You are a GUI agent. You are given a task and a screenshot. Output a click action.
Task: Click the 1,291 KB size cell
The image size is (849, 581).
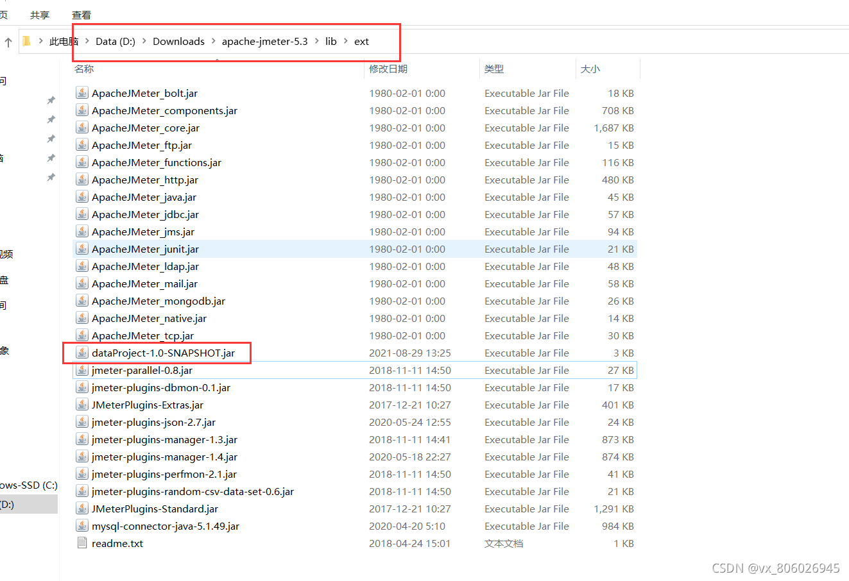[x=613, y=509]
